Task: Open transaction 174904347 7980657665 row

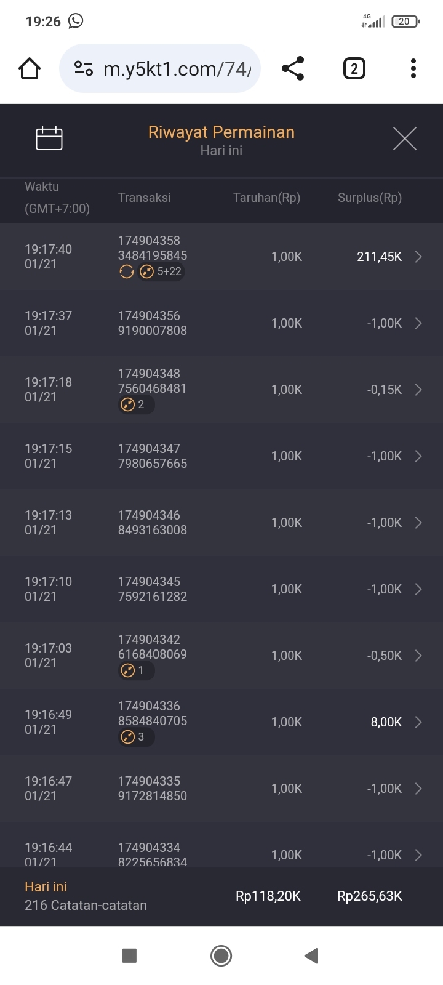Action: coord(221,456)
